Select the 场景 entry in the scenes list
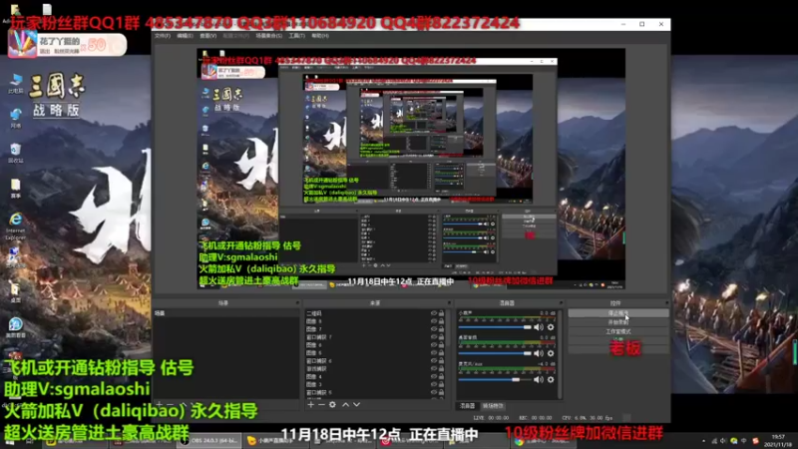 pyautogui.click(x=226, y=313)
